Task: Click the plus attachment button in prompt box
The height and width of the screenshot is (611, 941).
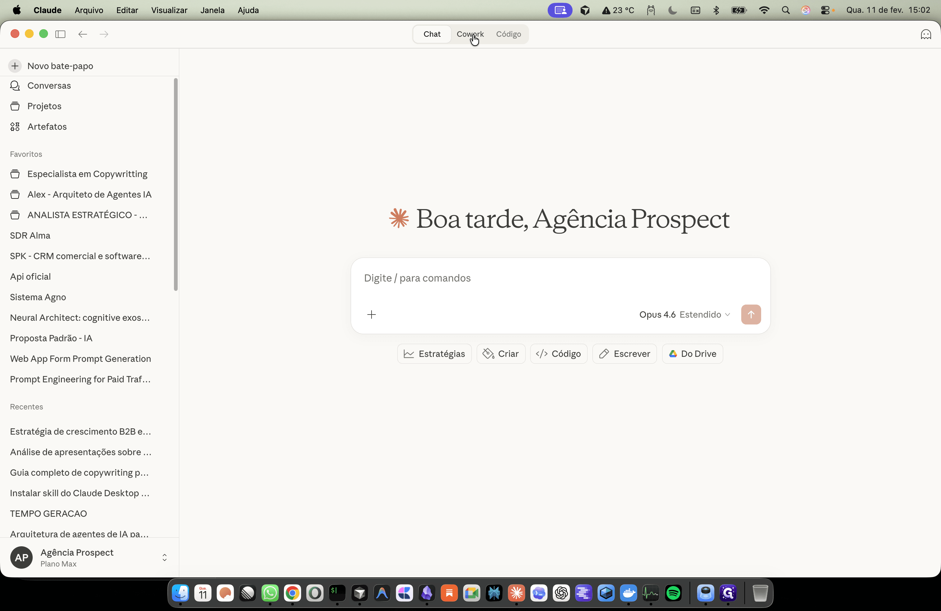Action: click(371, 315)
